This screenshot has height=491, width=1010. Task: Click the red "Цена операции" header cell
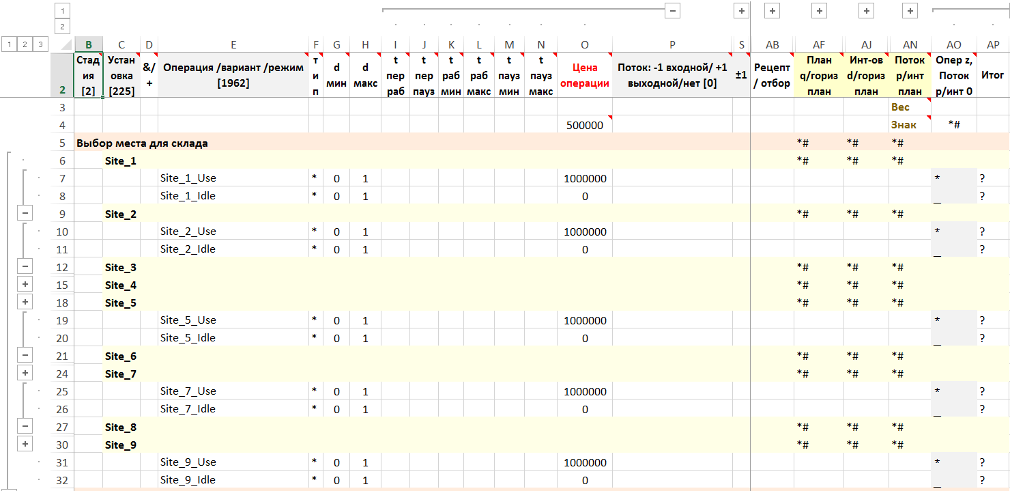click(584, 75)
